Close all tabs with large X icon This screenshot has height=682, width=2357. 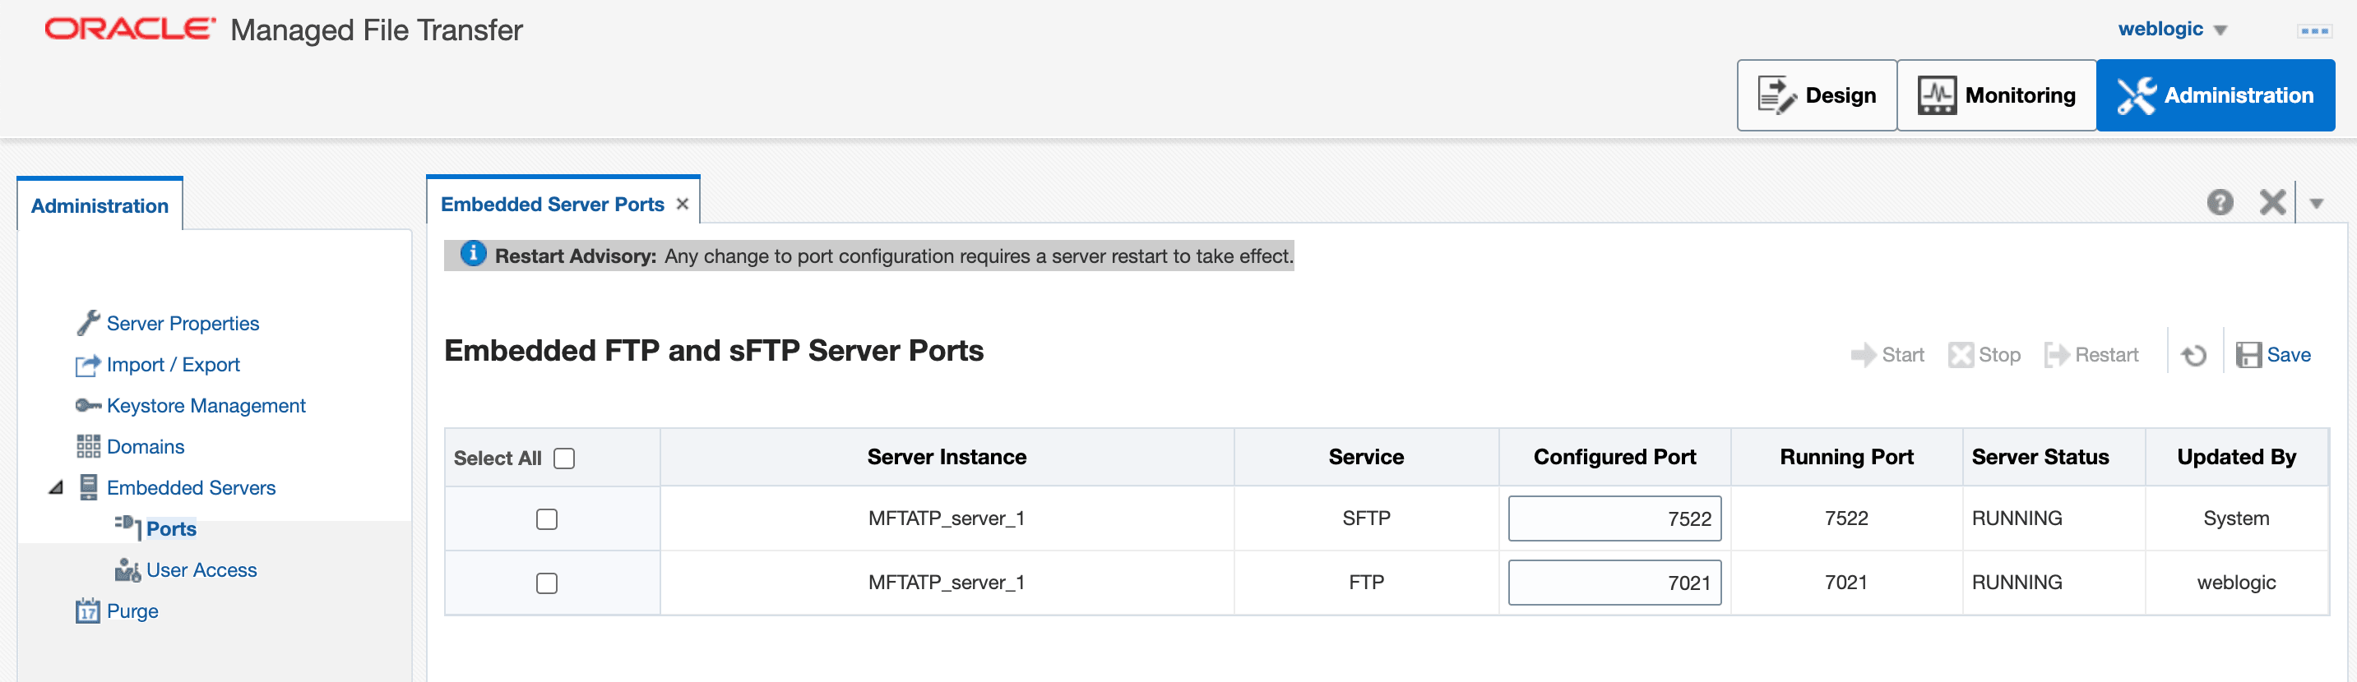[2272, 202]
